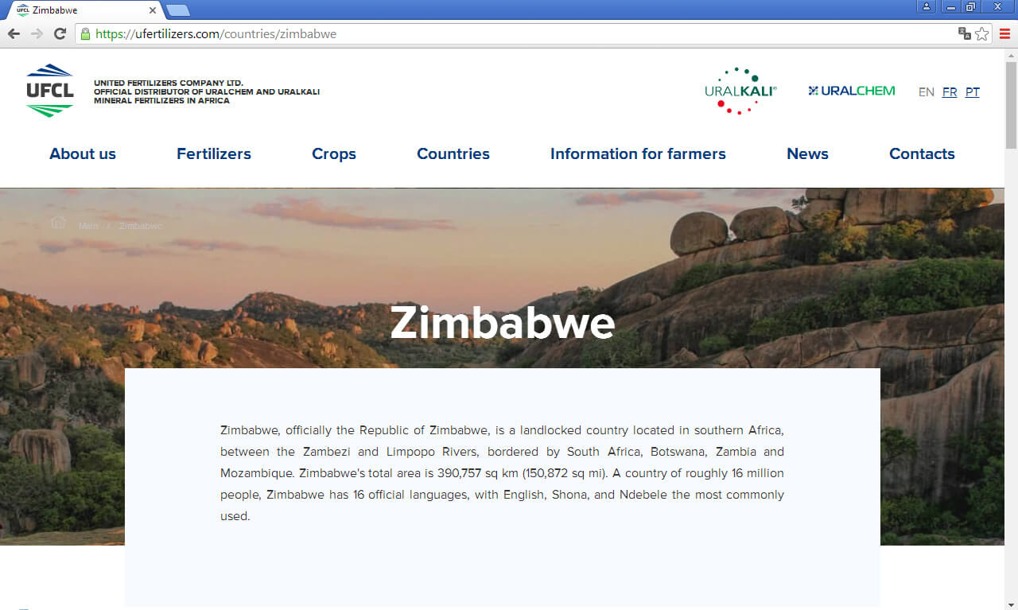Go back using the browser back arrow
Image resolution: width=1018 pixels, height=610 pixels.
coord(14,33)
